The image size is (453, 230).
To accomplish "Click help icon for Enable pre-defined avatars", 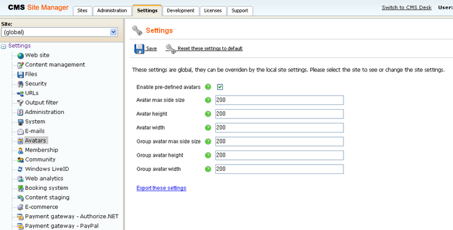I will [x=208, y=87].
